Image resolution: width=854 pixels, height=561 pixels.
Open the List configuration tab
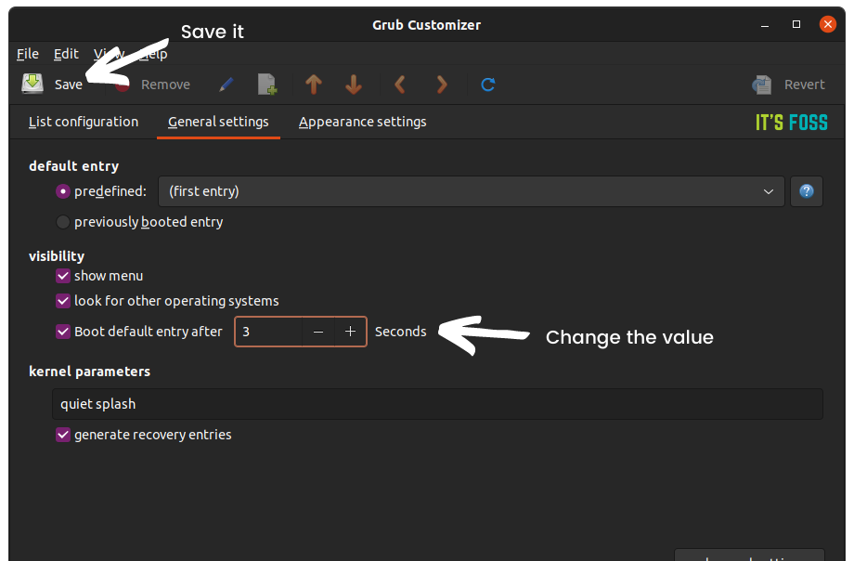click(84, 122)
